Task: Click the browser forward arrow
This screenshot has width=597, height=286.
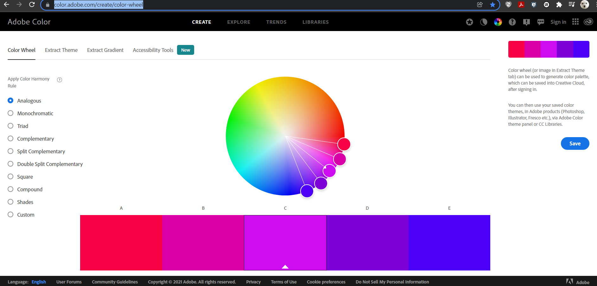Action: 19,4
